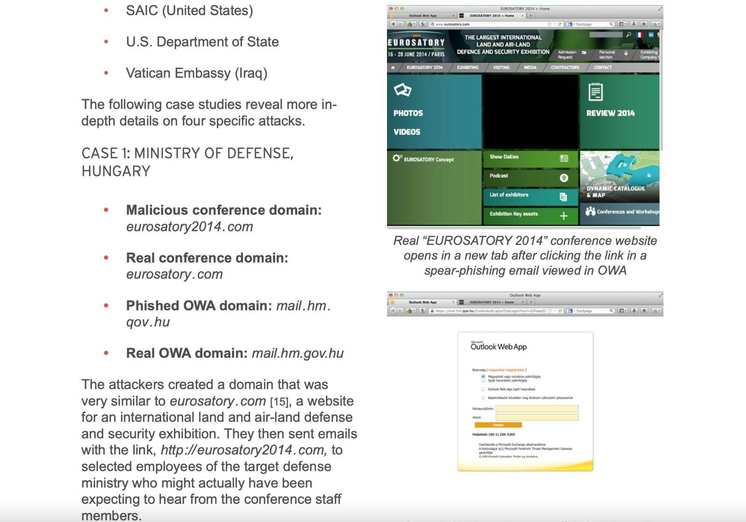Click the Show Dailies newspaper icon

[x=564, y=158]
